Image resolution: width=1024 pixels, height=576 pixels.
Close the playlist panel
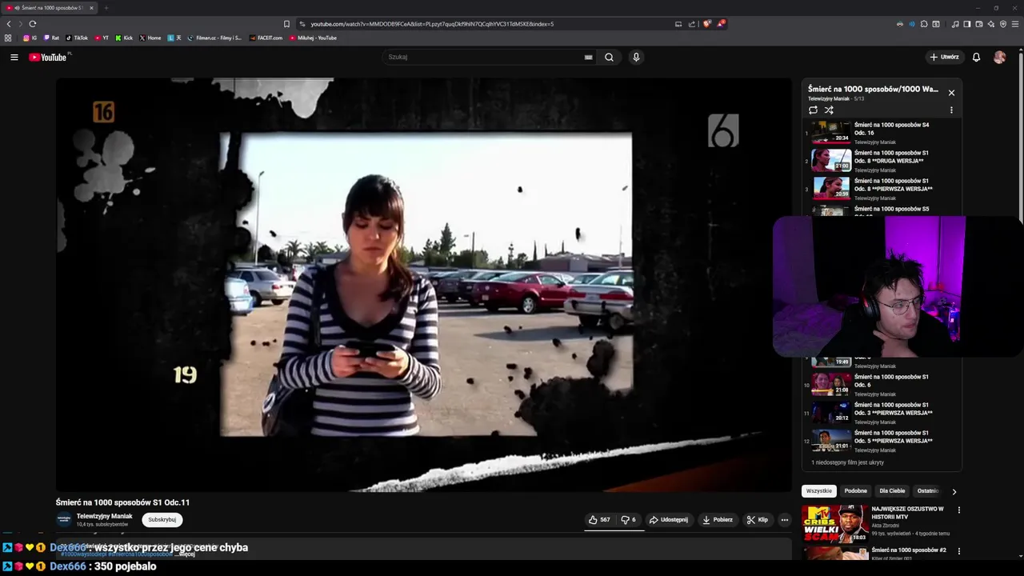coord(951,93)
